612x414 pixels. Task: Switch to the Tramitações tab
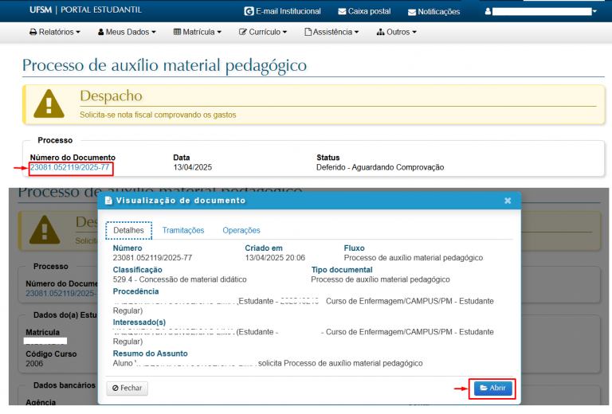183,230
